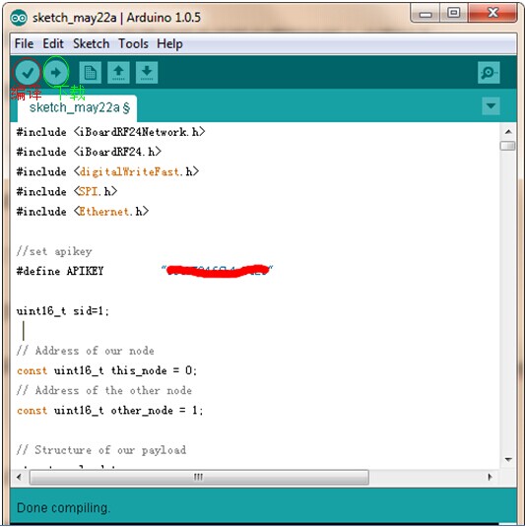Click vertical scrollbar up arrow
The width and height of the screenshot is (525, 527).
point(508,132)
